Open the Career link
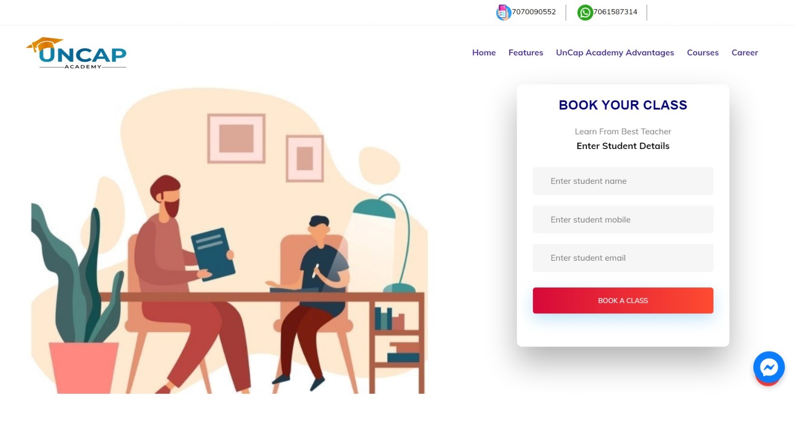The height and width of the screenshot is (441, 797). coord(744,53)
